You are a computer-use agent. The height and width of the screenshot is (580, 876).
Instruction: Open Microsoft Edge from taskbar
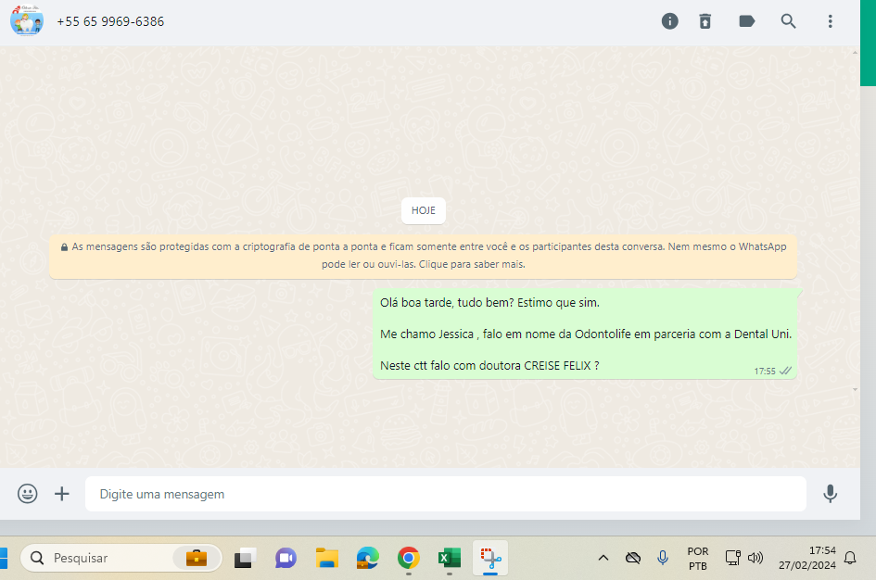(x=368, y=558)
